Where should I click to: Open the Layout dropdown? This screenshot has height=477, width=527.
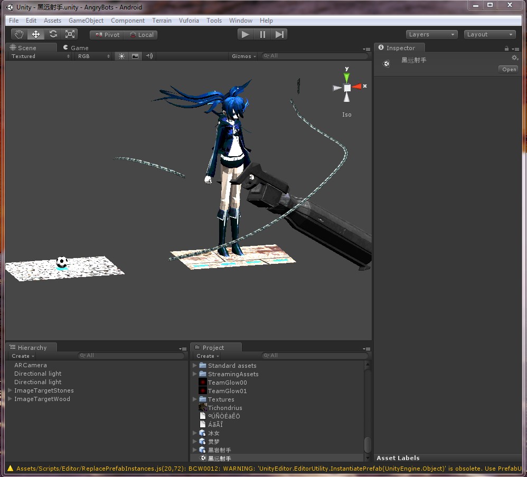490,35
